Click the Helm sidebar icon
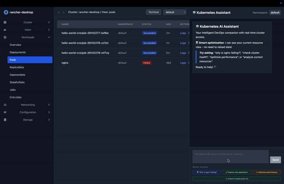Screen dimensions: 284x184 pos(5,30)
